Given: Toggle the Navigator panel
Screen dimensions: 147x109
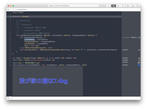Looking at the screenshot, I should pyautogui.click(x=128, y=6).
